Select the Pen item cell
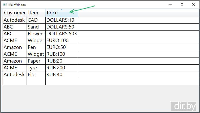This screenshot has height=113, width=200. 36,47
